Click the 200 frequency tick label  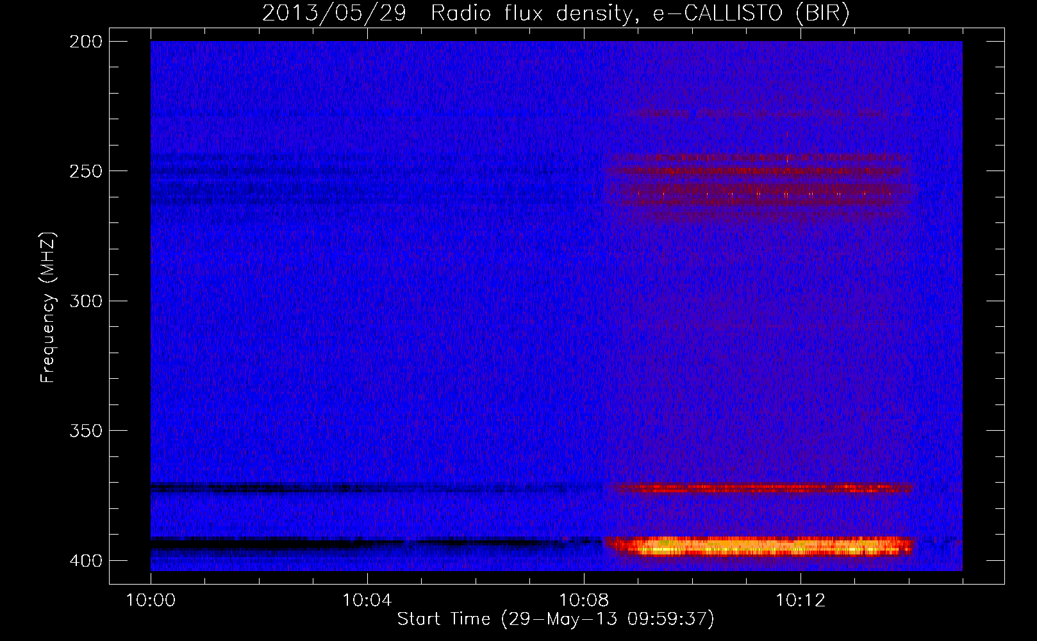pos(85,42)
